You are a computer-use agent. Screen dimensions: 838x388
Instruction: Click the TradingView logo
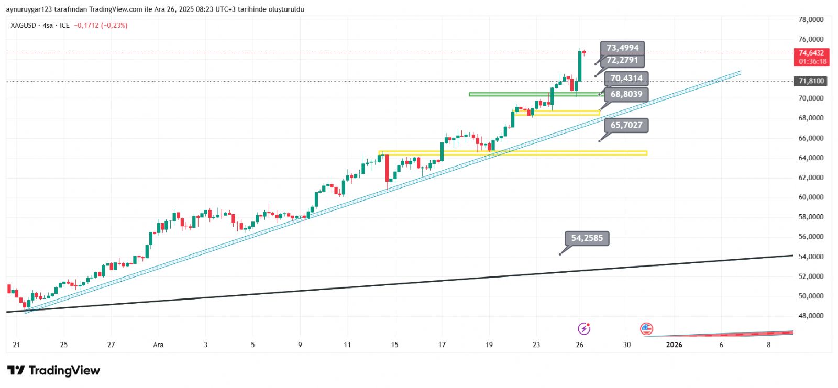[x=54, y=371]
